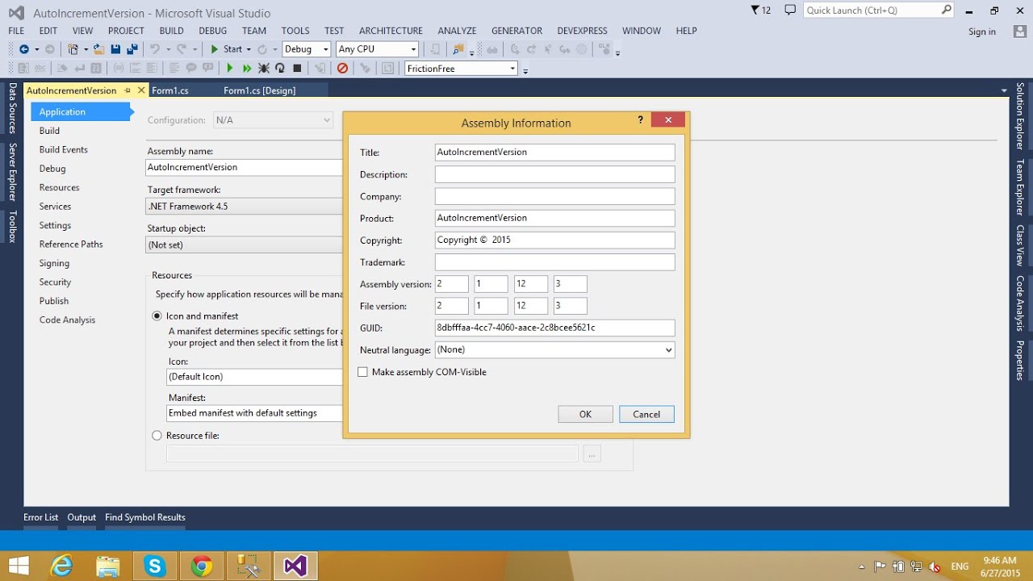Image resolution: width=1033 pixels, height=581 pixels.
Task: Click the green Start debugging button
Action: point(227,49)
